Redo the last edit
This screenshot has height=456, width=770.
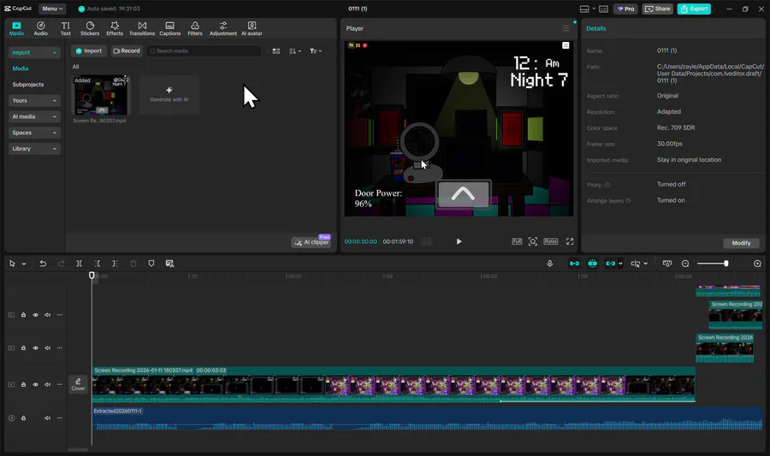(61, 264)
